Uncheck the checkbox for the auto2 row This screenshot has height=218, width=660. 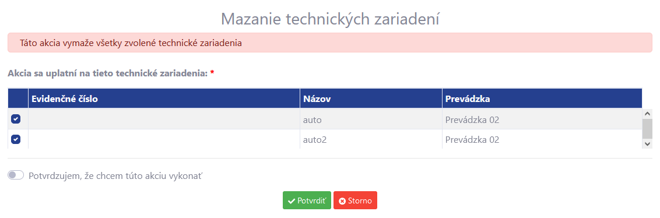coord(16,139)
